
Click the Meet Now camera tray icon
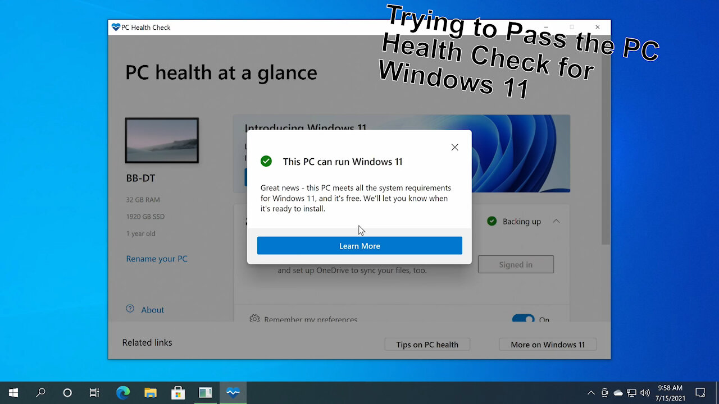click(604, 393)
